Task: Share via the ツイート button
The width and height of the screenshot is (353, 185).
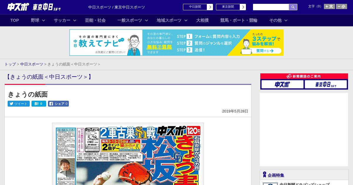Action: click(19, 104)
